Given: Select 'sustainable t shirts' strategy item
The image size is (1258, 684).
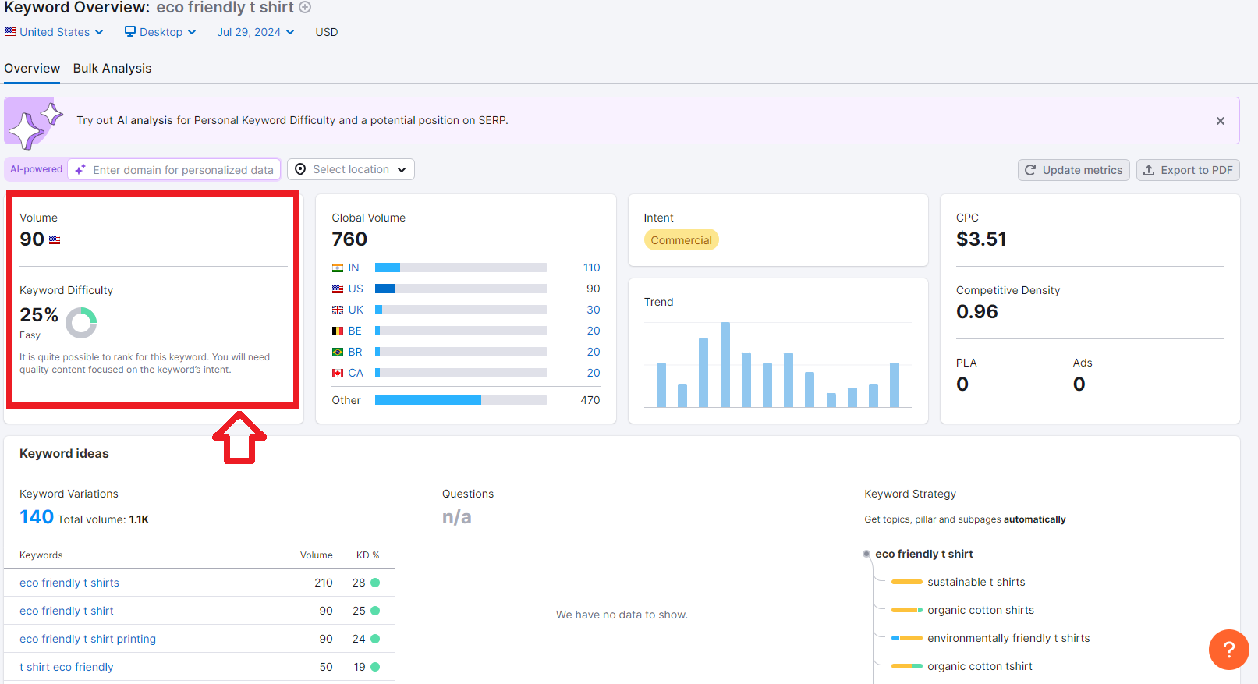Looking at the screenshot, I should pos(976,582).
